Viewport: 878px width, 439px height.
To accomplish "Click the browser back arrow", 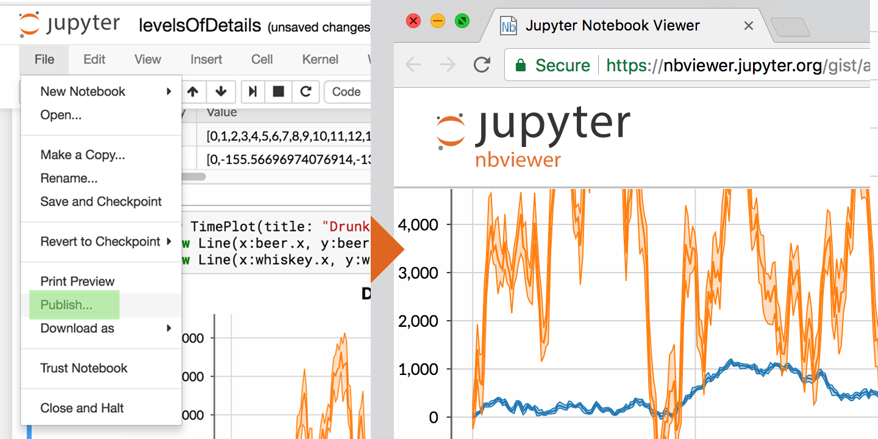I will 413,65.
